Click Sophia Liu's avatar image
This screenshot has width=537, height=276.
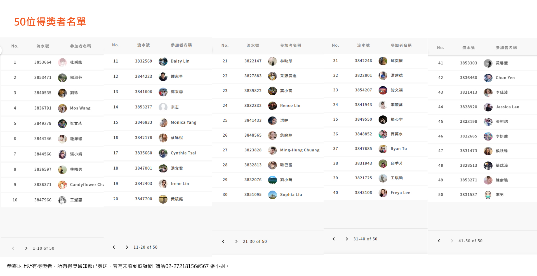coord(272,195)
